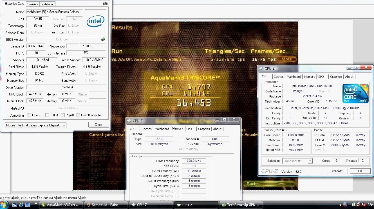
Task: Select GPU-Z Graphics Card tab
Action: tap(15, 4)
